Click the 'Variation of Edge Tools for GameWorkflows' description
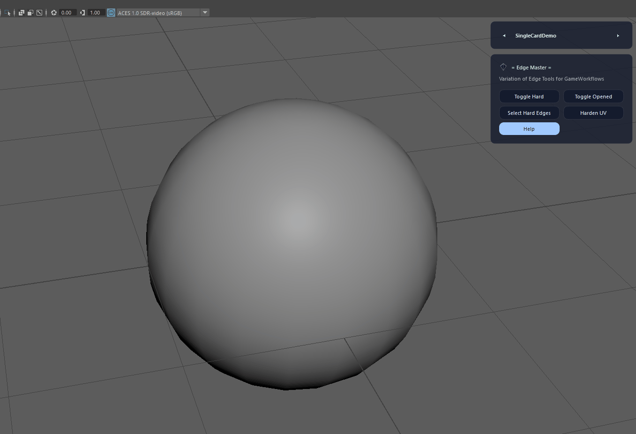This screenshot has height=434, width=636. [x=552, y=79]
